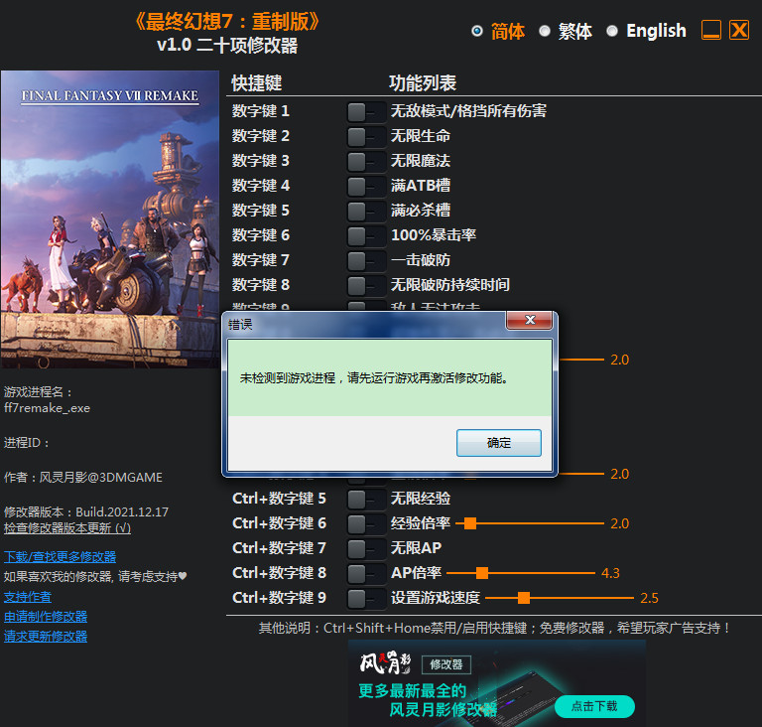Toggle 设置游戏速度 switch
762x727 pixels.
coord(366,599)
